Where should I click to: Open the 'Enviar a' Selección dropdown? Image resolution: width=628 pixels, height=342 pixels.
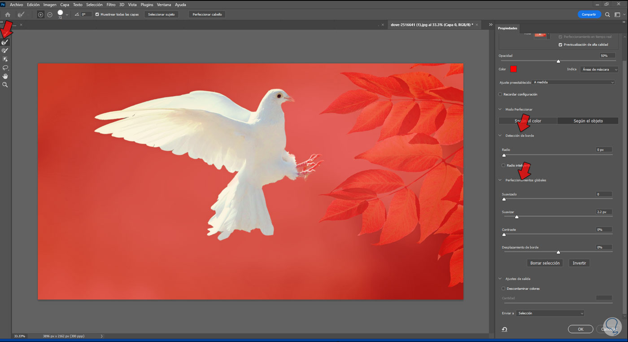coord(550,313)
